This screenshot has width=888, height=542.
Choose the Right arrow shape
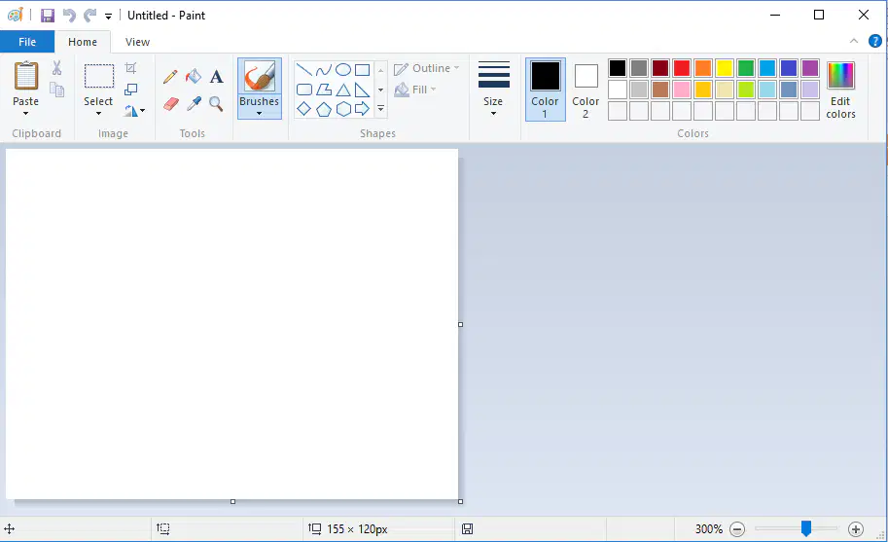pos(363,109)
